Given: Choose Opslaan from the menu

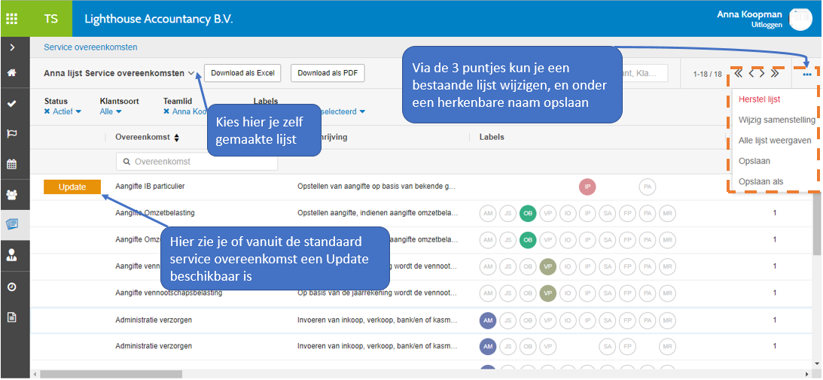Looking at the screenshot, I should click(754, 160).
